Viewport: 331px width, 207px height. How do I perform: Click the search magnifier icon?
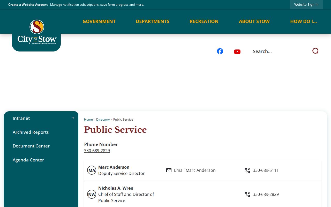click(315, 51)
